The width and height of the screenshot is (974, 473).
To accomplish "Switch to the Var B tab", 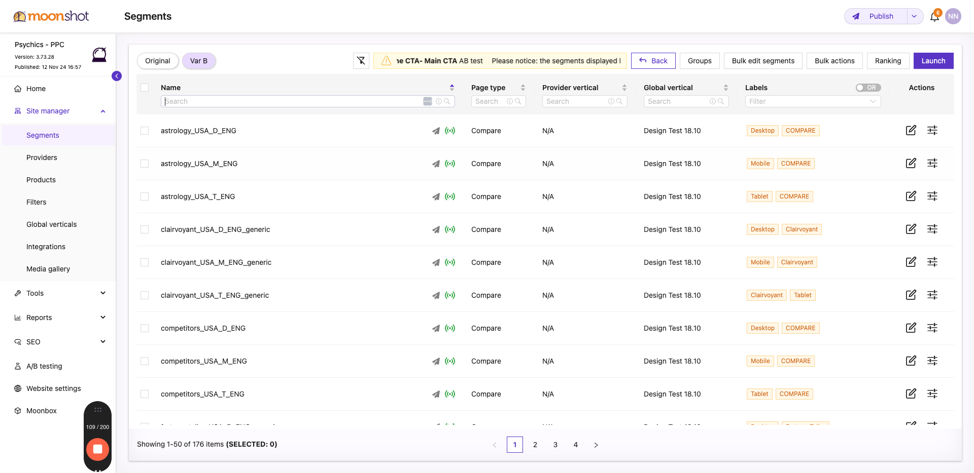I will pos(199,61).
